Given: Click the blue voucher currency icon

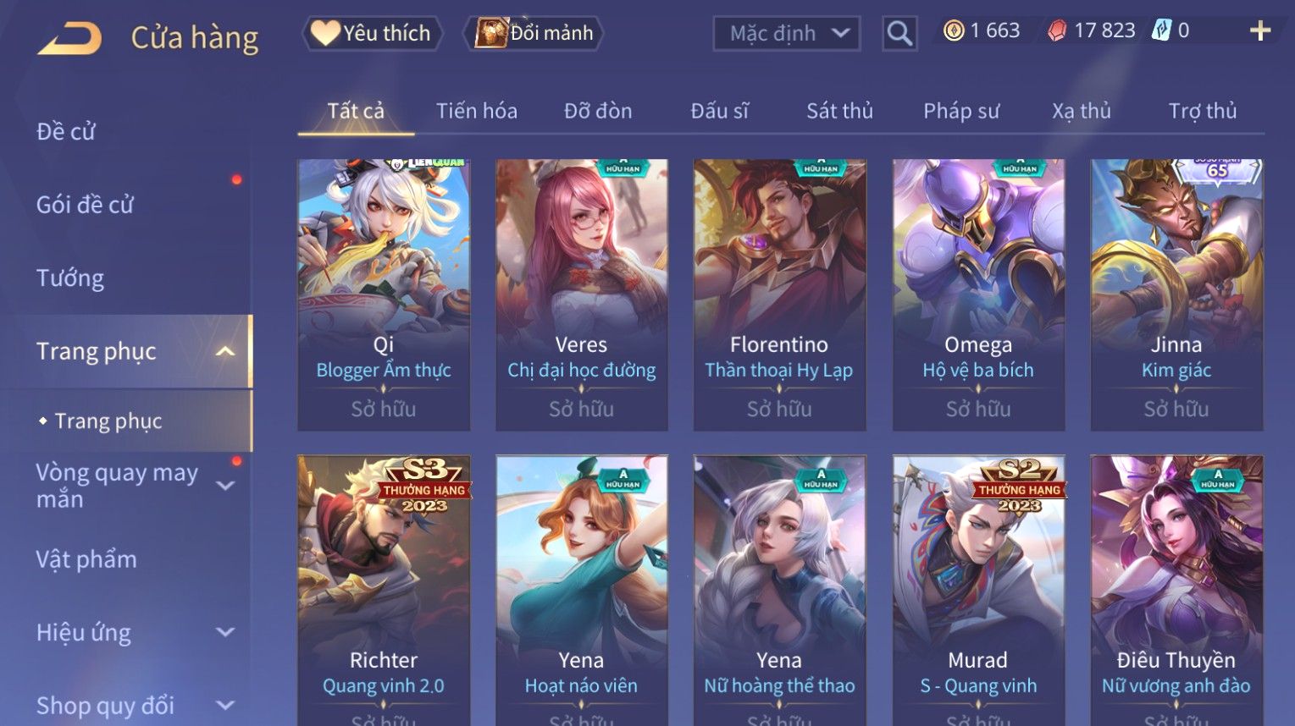Looking at the screenshot, I should pyautogui.click(x=1160, y=30).
